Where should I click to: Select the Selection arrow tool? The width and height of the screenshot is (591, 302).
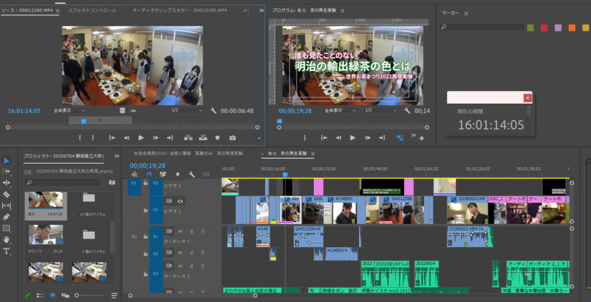point(6,161)
